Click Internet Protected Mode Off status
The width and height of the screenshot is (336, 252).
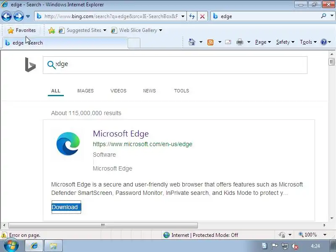coord(201,235)
